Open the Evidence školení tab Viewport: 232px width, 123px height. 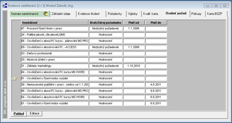click(91, 14)
